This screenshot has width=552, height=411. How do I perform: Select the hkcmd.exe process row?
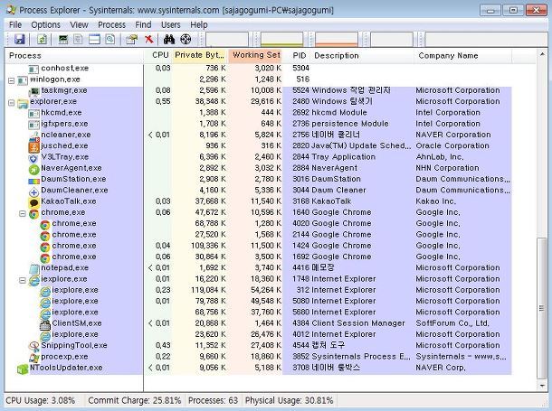pyautogui.click(x=259, y=113)
